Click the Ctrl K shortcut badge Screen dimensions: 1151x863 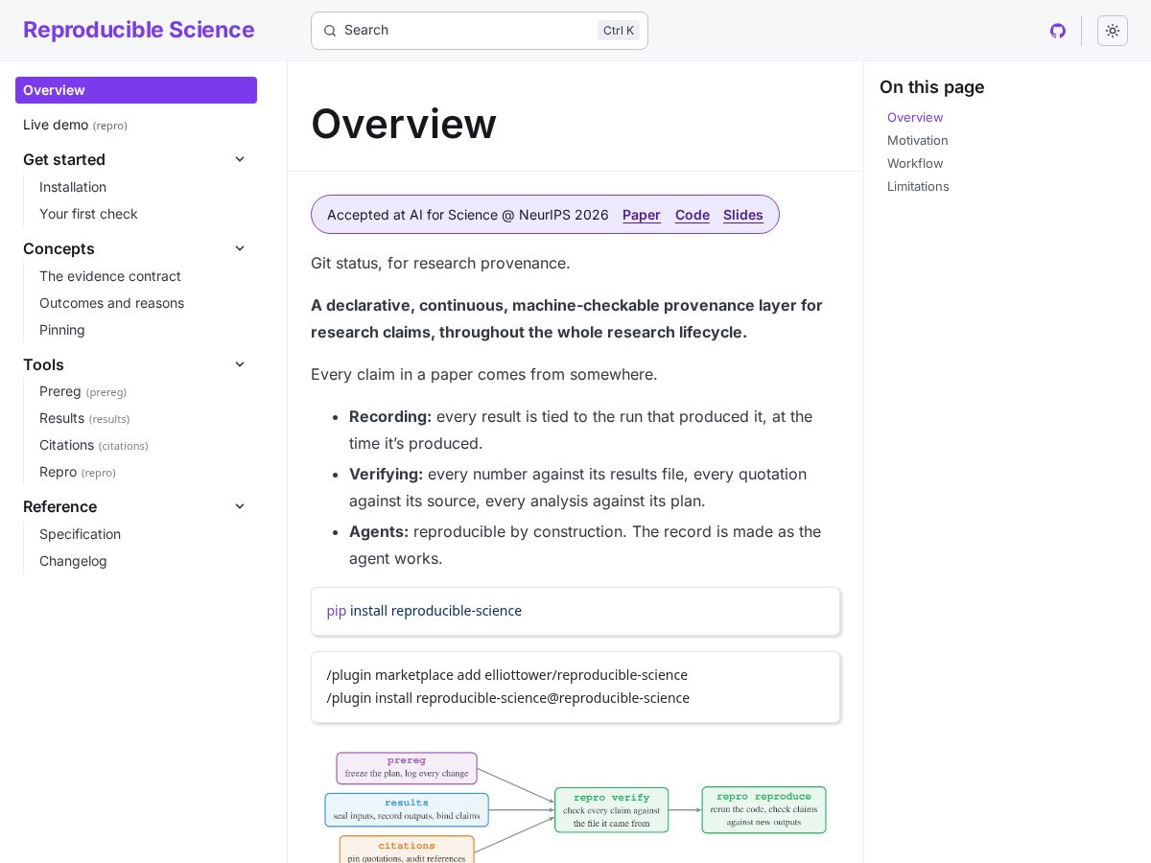pos(619,31)
